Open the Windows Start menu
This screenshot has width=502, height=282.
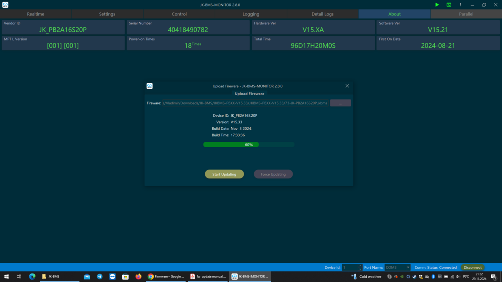tap(6, 277)
